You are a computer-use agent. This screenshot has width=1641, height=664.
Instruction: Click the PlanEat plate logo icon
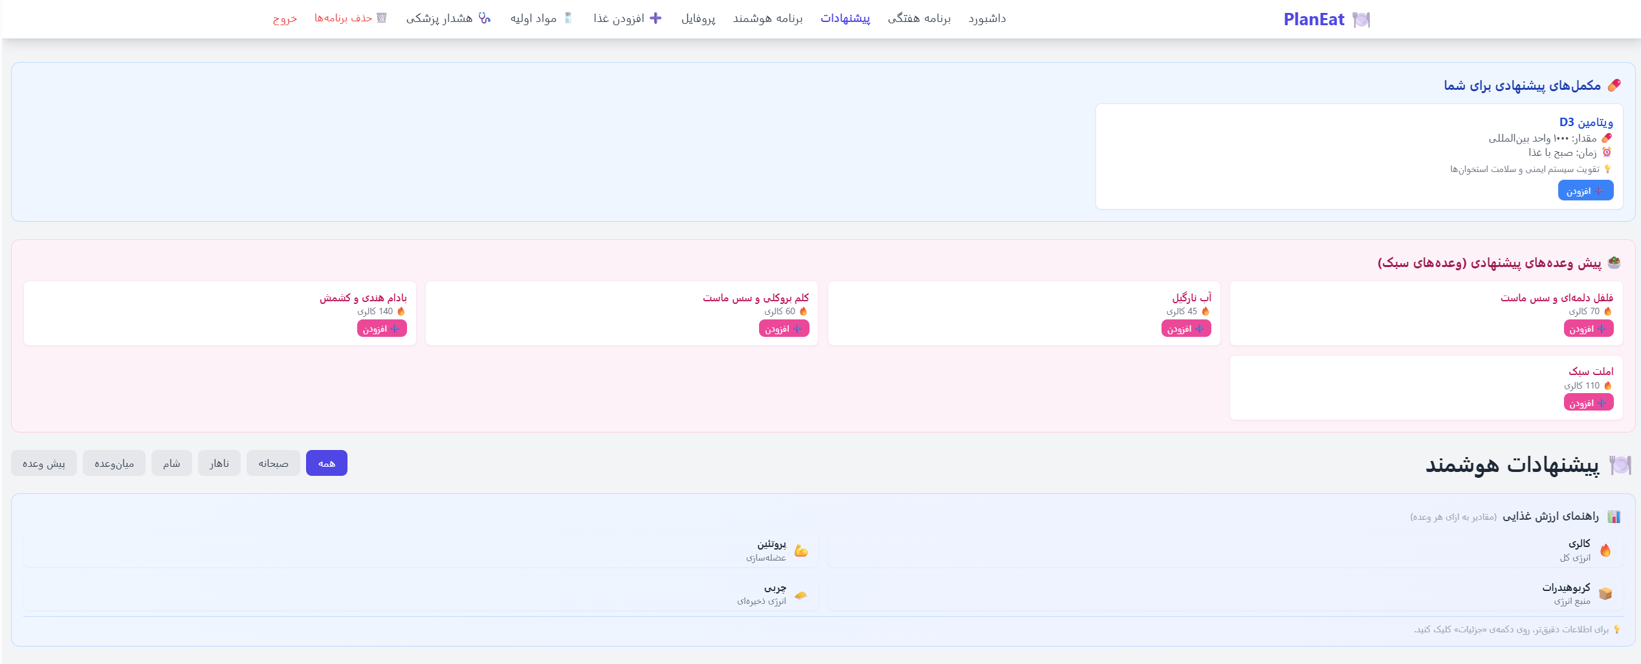(x=1361, y=19)
